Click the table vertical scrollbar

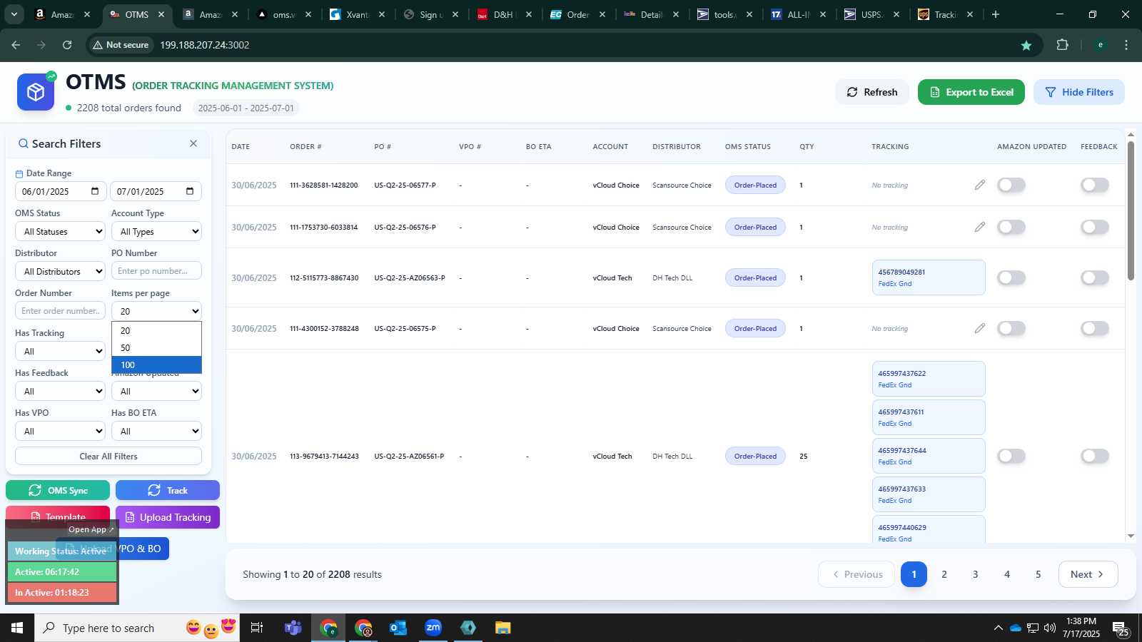1131,210
